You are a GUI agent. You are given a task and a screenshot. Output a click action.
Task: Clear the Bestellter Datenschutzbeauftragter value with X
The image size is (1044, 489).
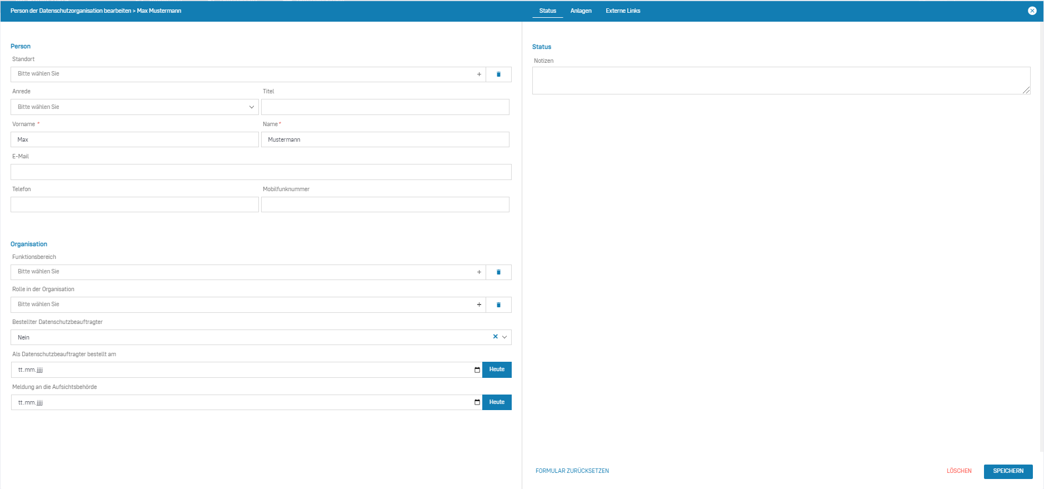(495, 337)
